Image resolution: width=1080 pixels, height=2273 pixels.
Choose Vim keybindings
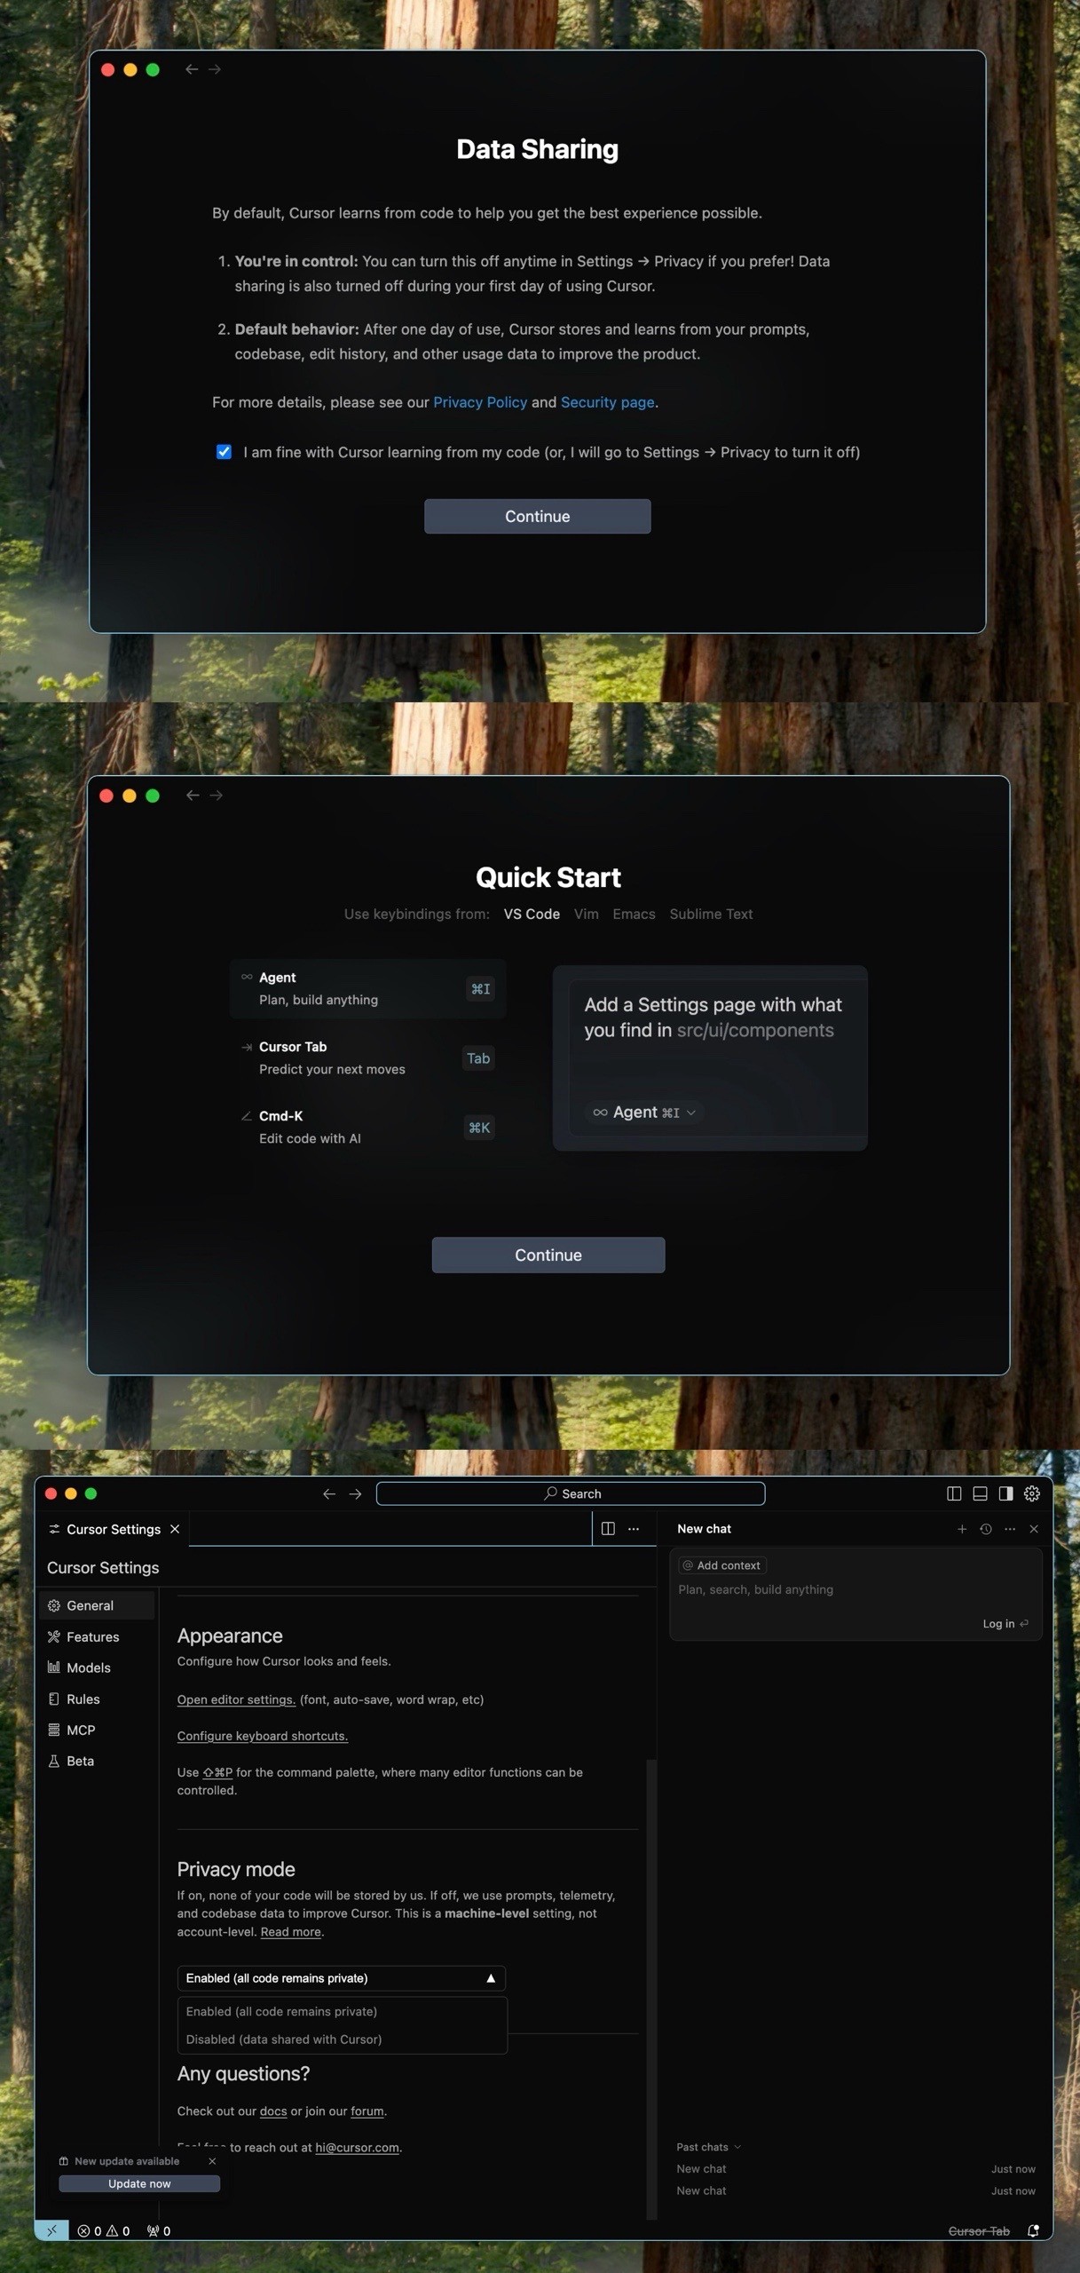(586, 914)
